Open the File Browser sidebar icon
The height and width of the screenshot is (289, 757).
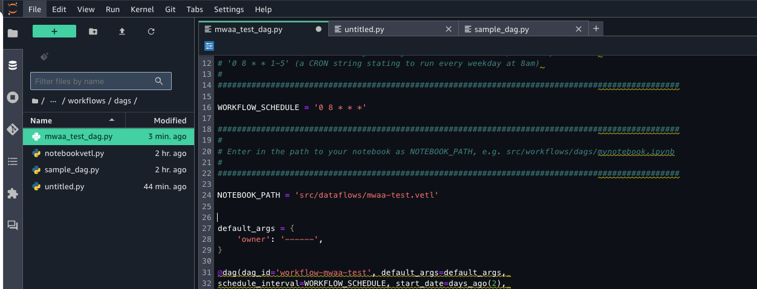[x=12, y=33]
